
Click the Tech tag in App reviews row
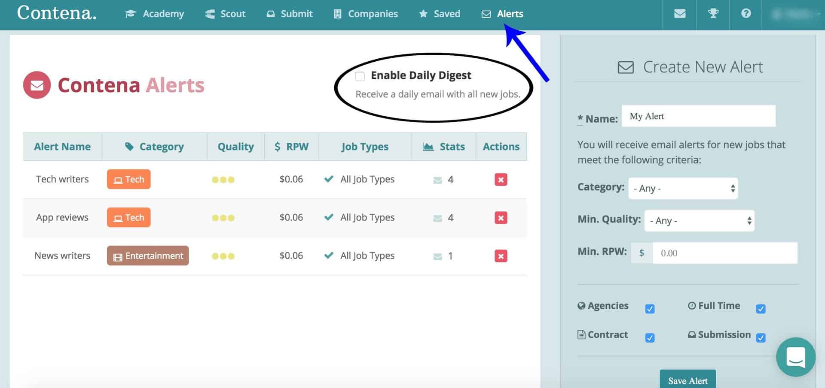[128, 217]
